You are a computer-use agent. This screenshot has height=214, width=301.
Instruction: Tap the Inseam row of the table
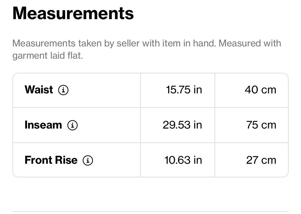(151, 125)
